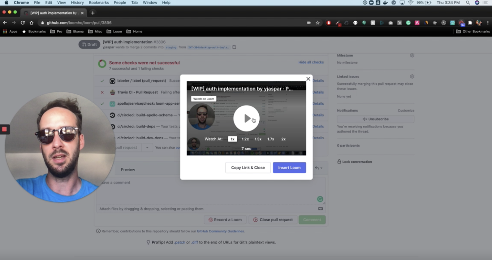Click Copy Link & Close button
The image size is (492, 260).
(x=248, y=167)
